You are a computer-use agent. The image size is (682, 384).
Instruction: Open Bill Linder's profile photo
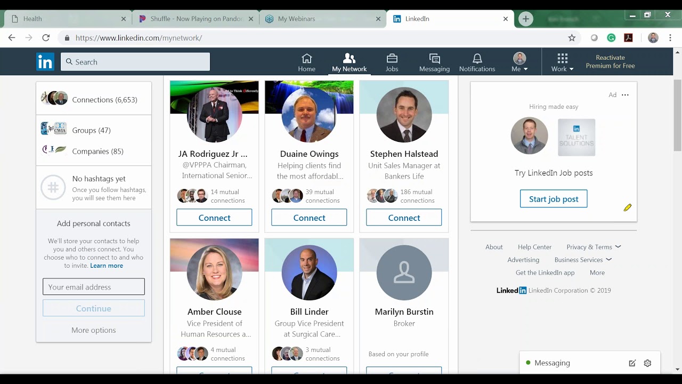coord(309,273)
